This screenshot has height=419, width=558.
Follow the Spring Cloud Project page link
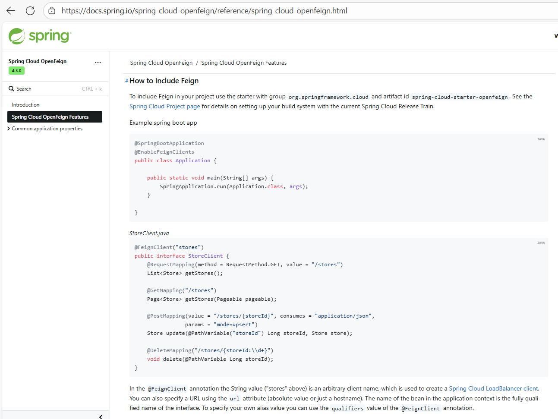tap(165, 106)
